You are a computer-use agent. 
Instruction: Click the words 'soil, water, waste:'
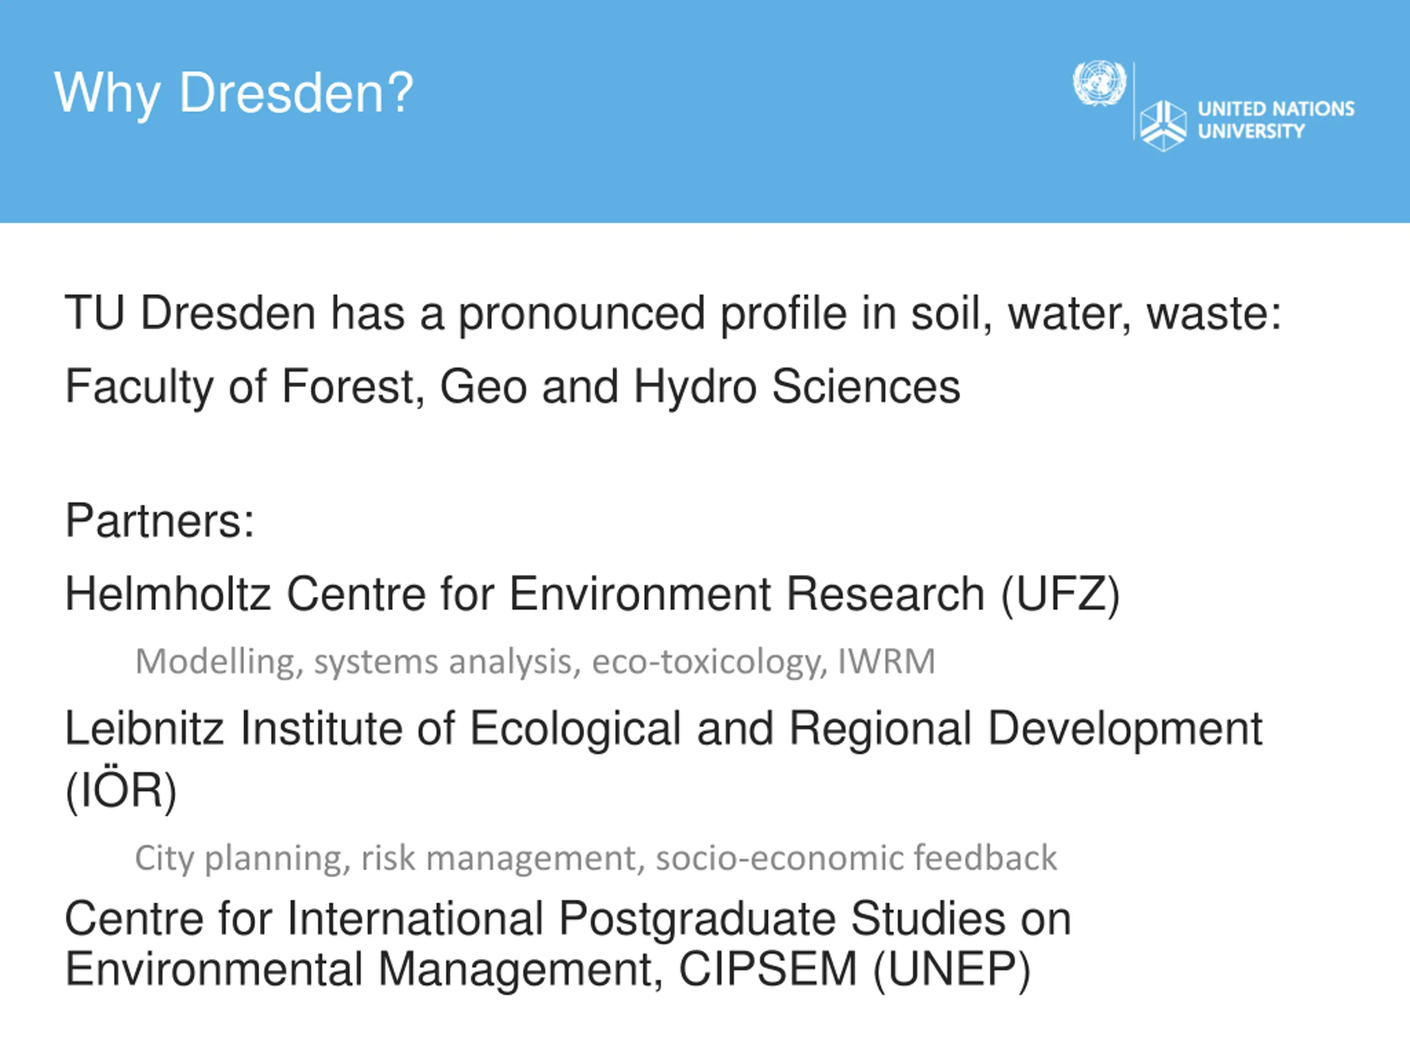pos(1097,313)
